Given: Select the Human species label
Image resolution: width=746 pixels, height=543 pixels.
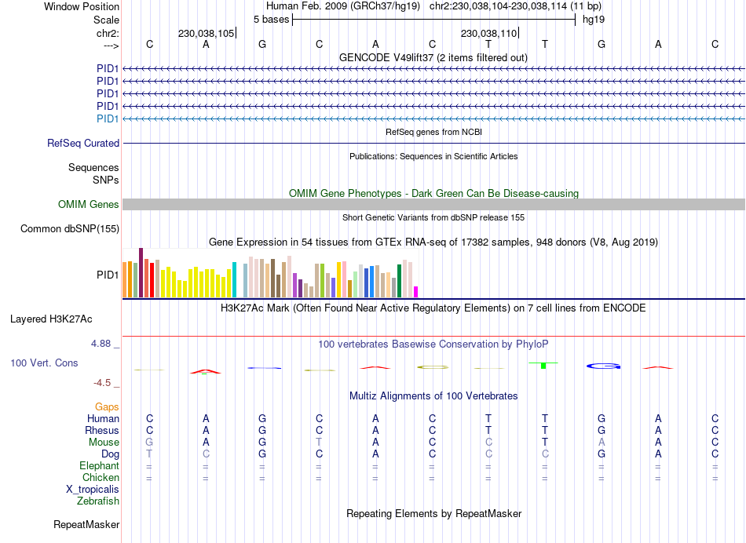Looking at the screenshot, I should (x=103, y=418).
